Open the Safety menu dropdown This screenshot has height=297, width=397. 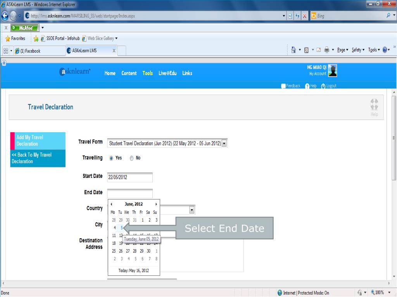(x=358, y=50)
